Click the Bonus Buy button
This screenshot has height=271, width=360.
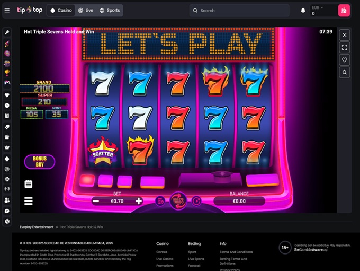coord(40,162)
